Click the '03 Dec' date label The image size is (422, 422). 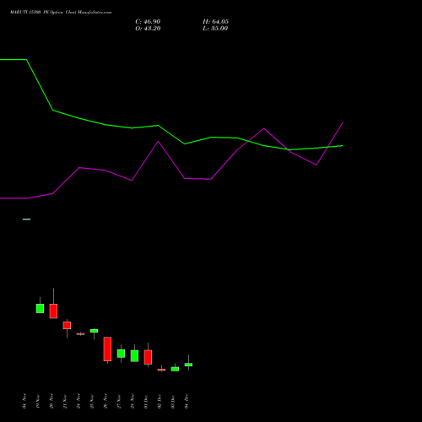click(173, 402)
